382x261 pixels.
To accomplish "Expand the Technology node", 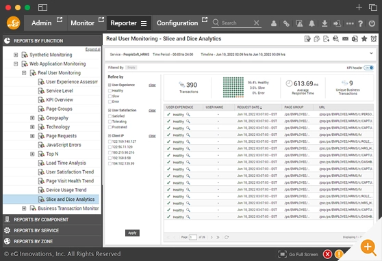I will tap(32, 127).
